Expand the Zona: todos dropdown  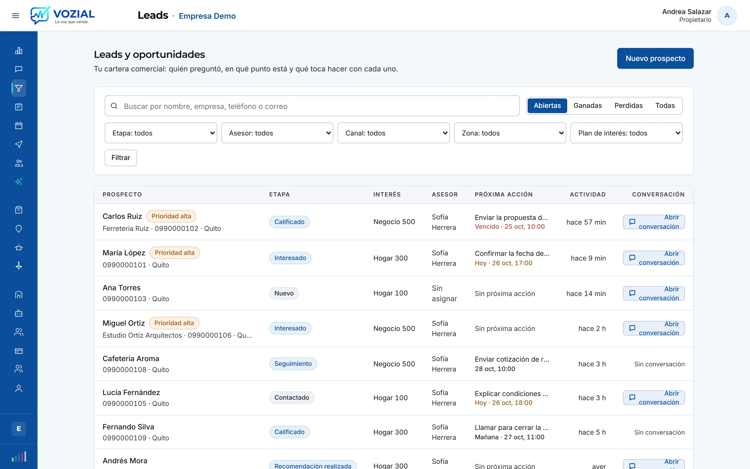[510, 133]
